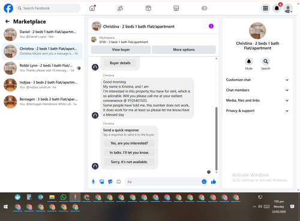Open Robbi Lynn's 2 beds 1 bath conversation
Screen dimensions: 300x221
[x=42, y=68]
